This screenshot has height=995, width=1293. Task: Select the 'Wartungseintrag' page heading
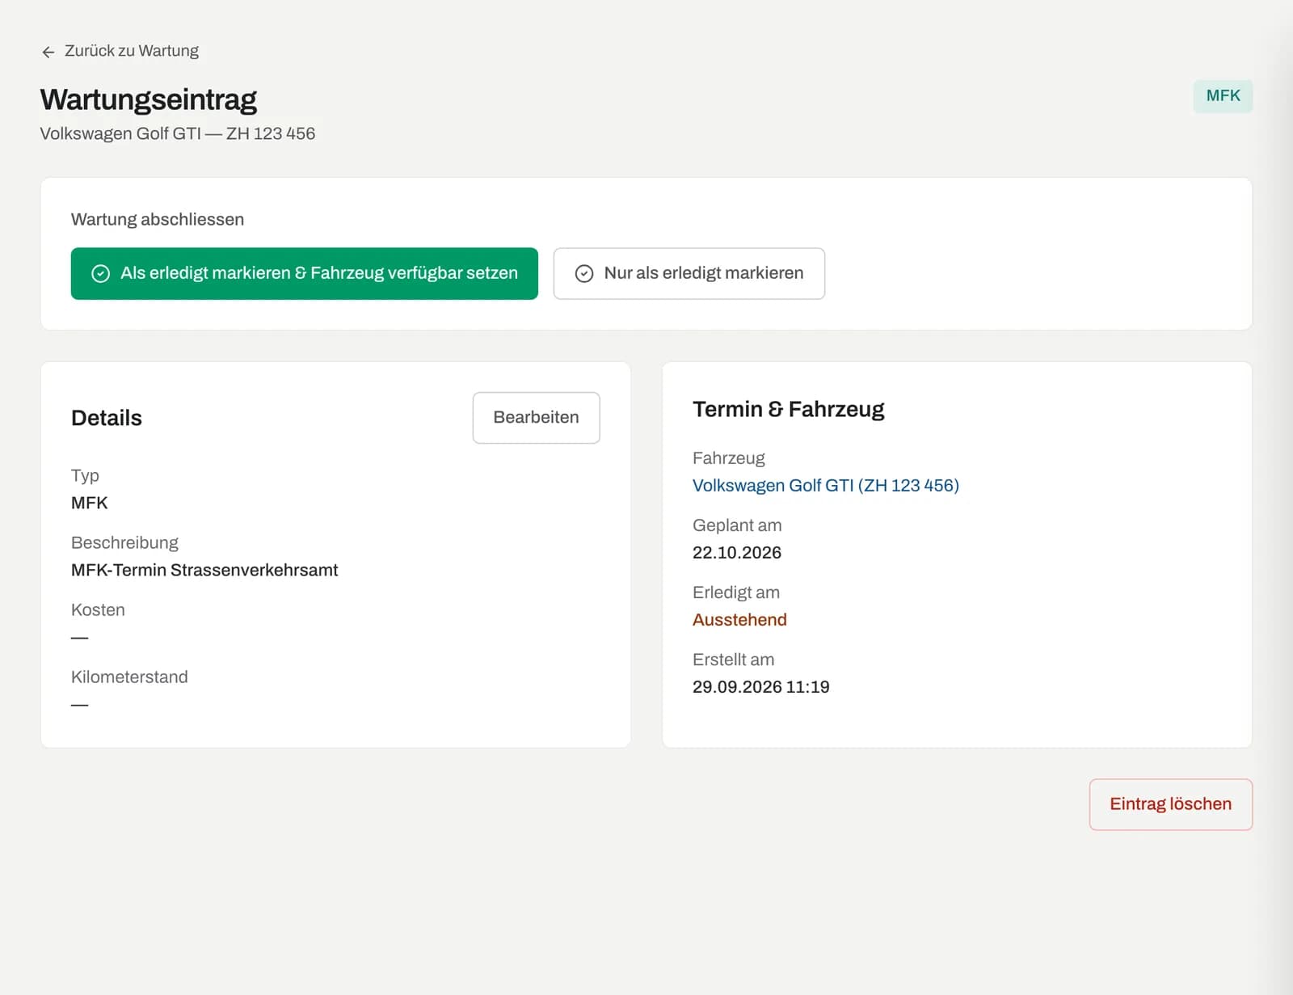(149, 99)
